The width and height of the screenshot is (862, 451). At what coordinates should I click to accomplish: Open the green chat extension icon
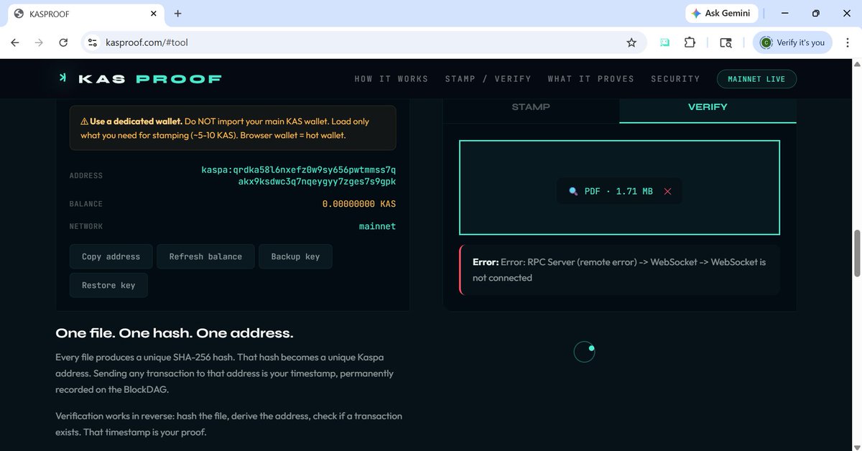[664, 42]
